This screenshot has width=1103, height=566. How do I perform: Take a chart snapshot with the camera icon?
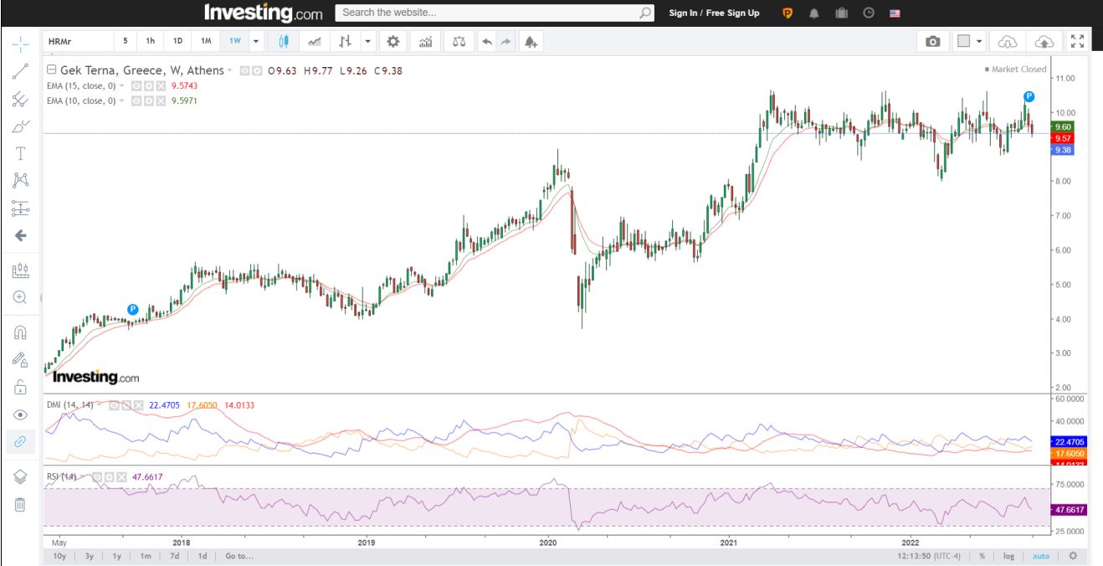pos(932,41)
